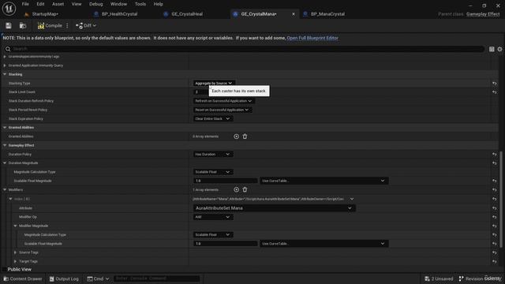Open the Revision Control menu
The width and height of the screenshot is (505, 284).
click(x=480, y=278)
